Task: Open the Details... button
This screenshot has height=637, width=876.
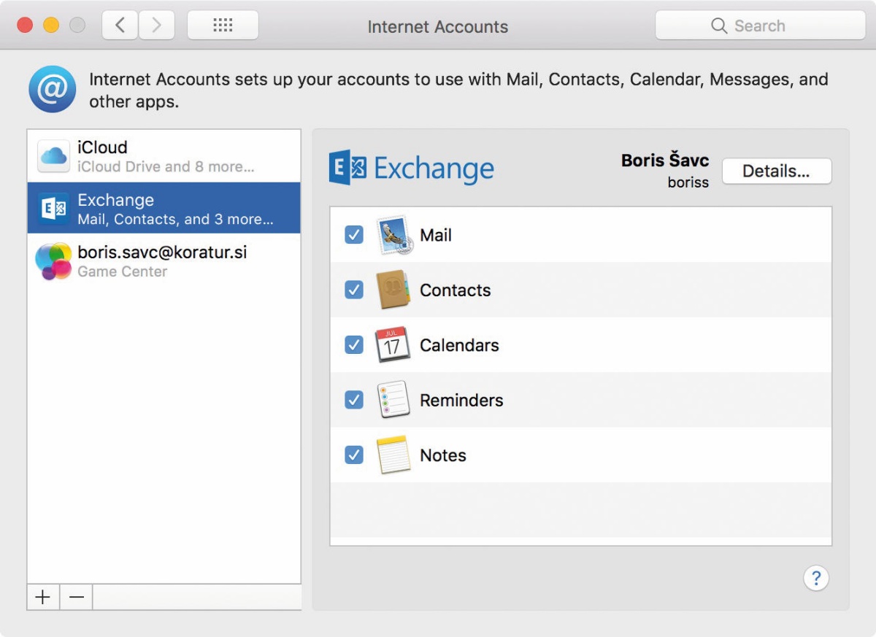Action: [777, 171]
